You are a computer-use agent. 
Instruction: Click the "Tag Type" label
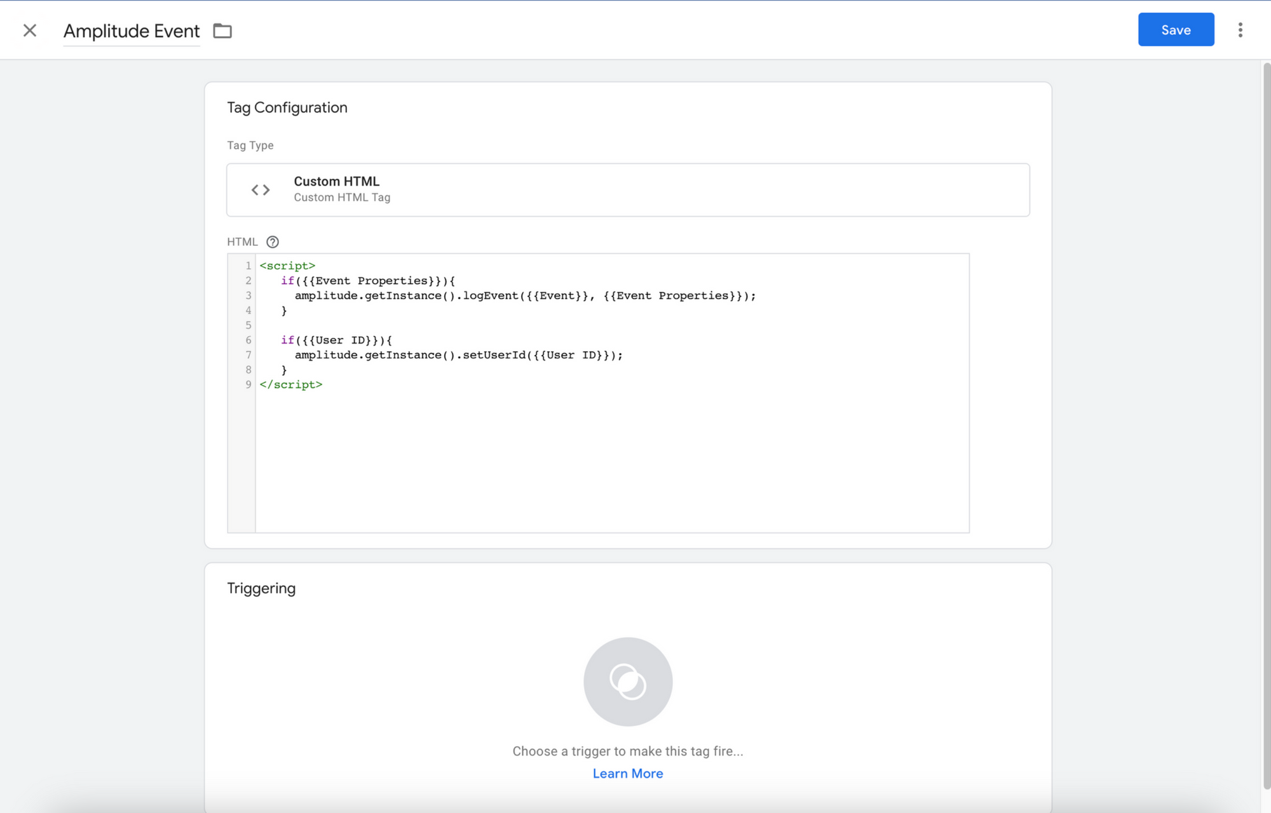point(250,145)
